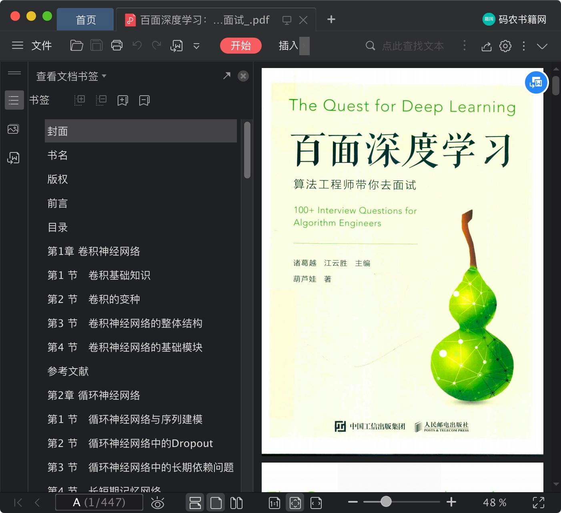Click the 点此查找文本 search field
This screenshot has height=513, width=561.
pyautogui.click(x=413, y=46)
